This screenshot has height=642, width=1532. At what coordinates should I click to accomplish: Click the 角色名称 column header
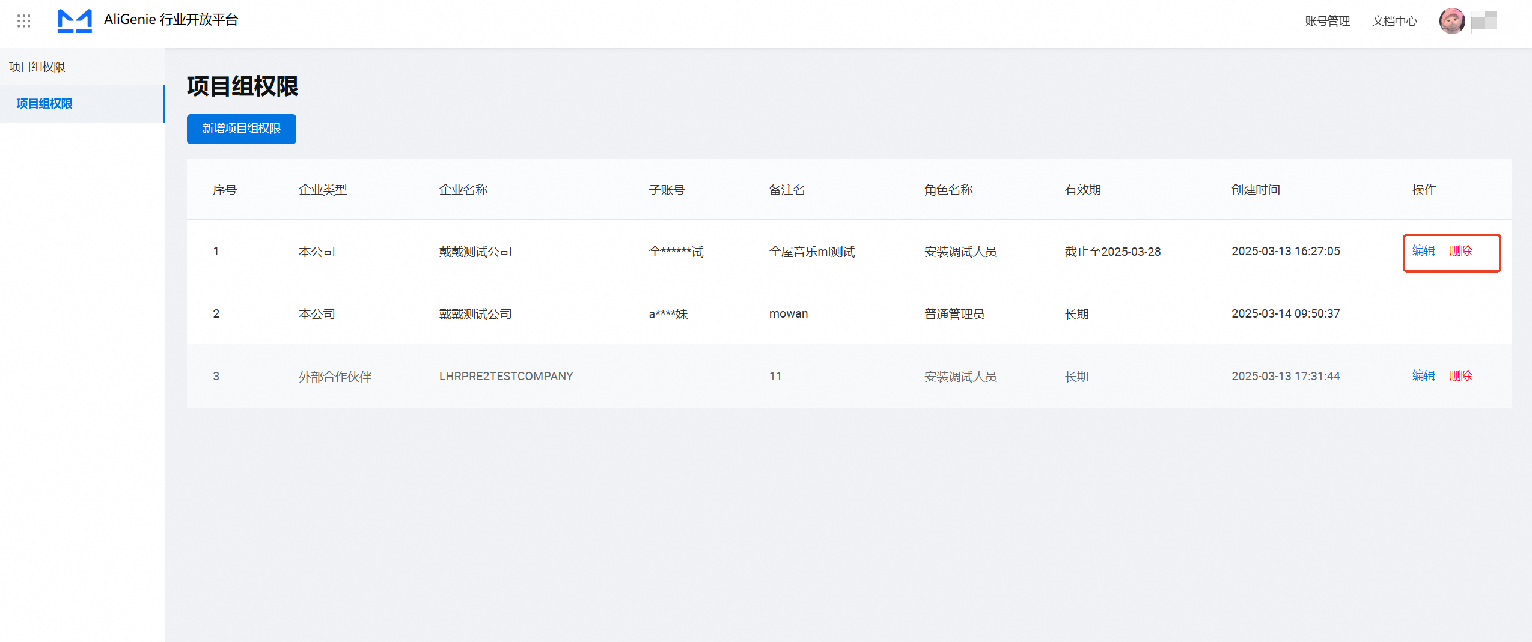click(x=948, y=190)
